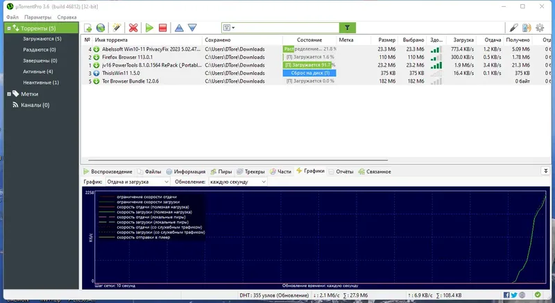Click the pen icon at toolbar right
This screenshot has height=303, width=555.
tap(513, 28)
